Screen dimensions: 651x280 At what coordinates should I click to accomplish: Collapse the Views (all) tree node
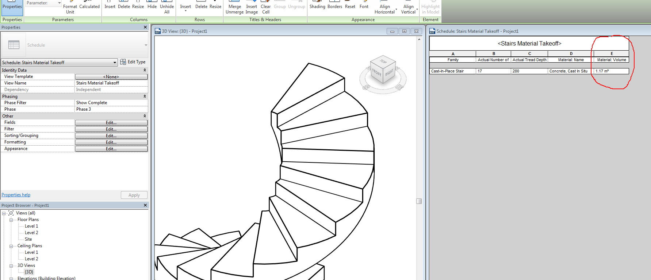[4, 213]
